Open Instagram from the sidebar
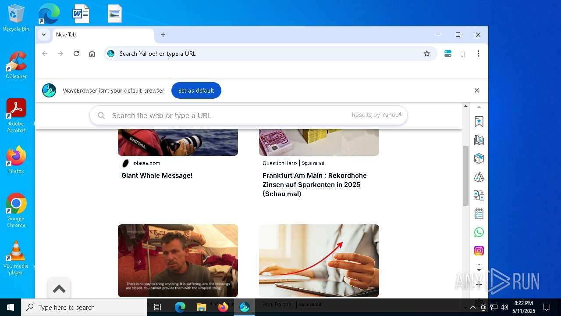Viewport: 561px width, 316px height. (479, 251)
